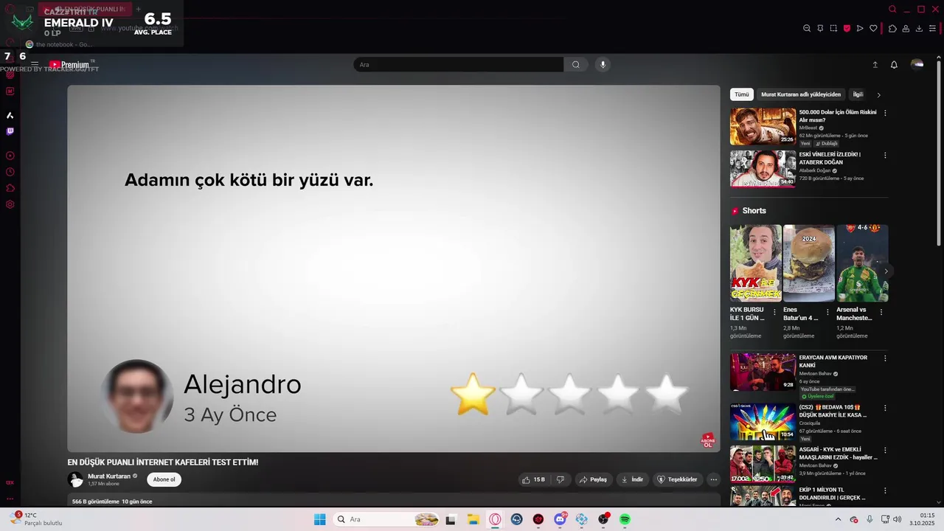Open browser downloads arrow icon

pyautogui.click(x=919, y=29)
